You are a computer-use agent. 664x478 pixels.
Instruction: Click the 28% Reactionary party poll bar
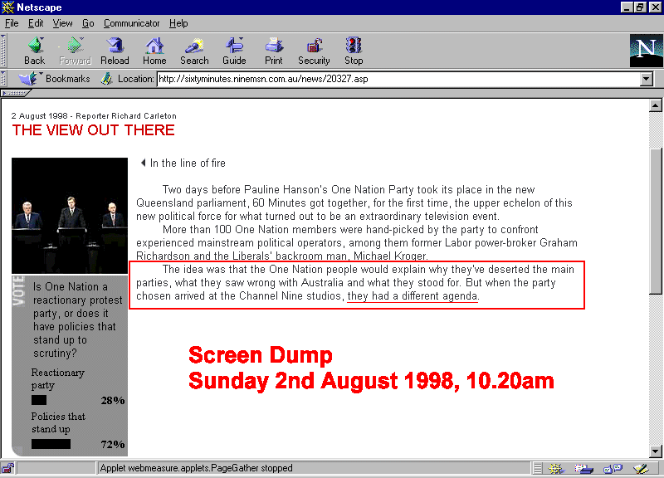tap(39, 400)
